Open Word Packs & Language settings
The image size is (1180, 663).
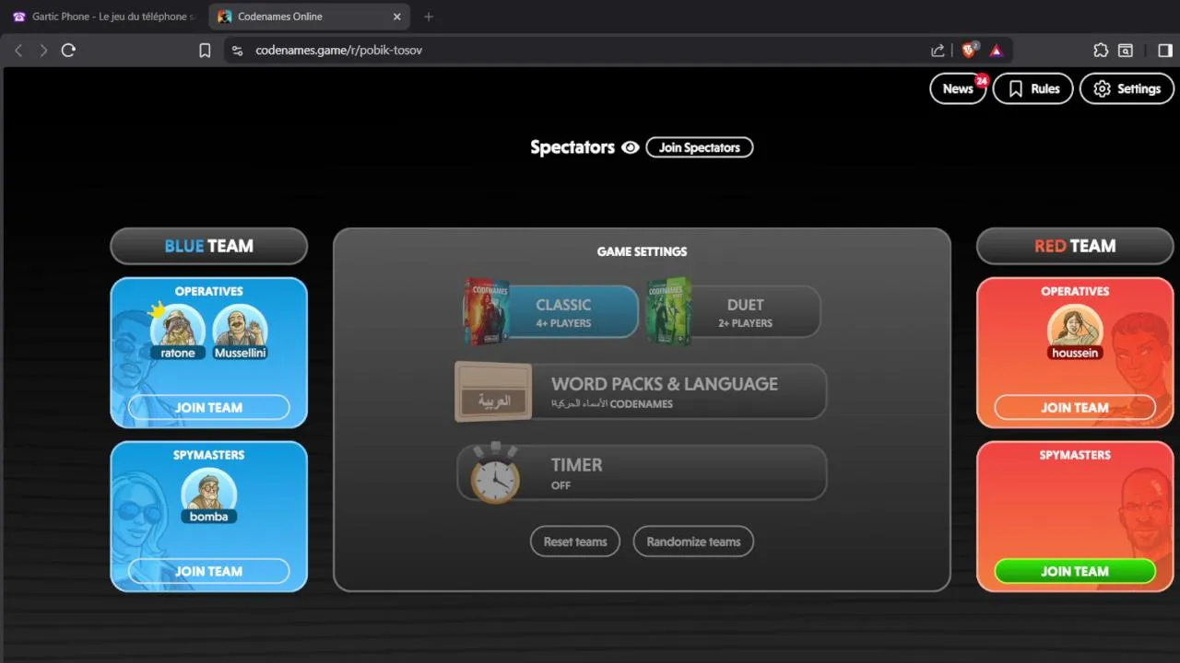(x=642, y=391)
